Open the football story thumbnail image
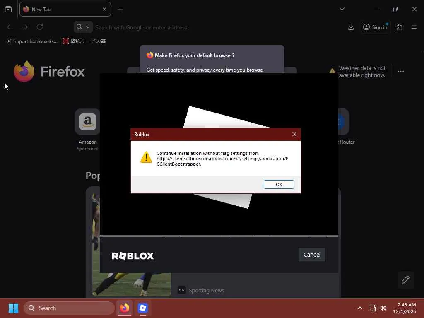424x318 pixels. pos(132,284)
